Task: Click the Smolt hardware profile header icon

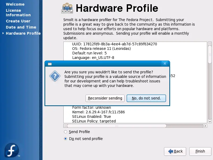Action: tap(67, 8)
